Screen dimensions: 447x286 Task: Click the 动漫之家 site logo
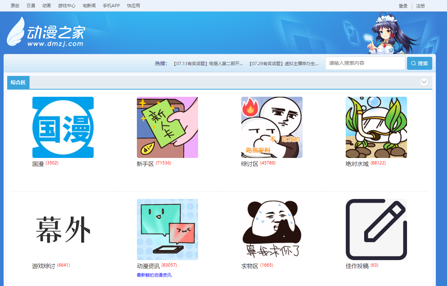[46, 32]
